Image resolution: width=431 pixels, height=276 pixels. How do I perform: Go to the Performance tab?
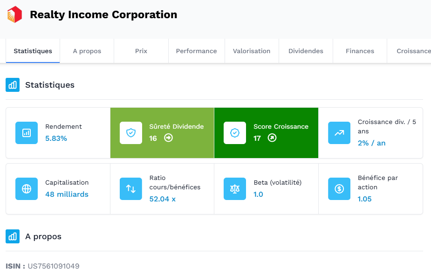click(197, 51)
